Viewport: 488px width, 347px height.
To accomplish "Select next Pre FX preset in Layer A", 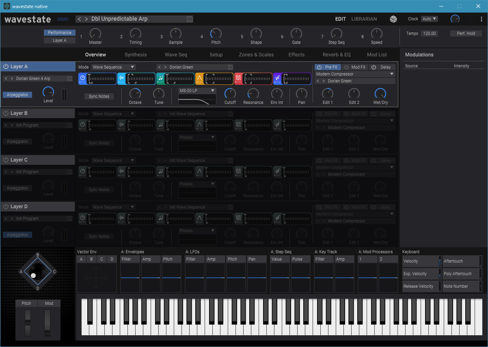I will click(324, 81).
